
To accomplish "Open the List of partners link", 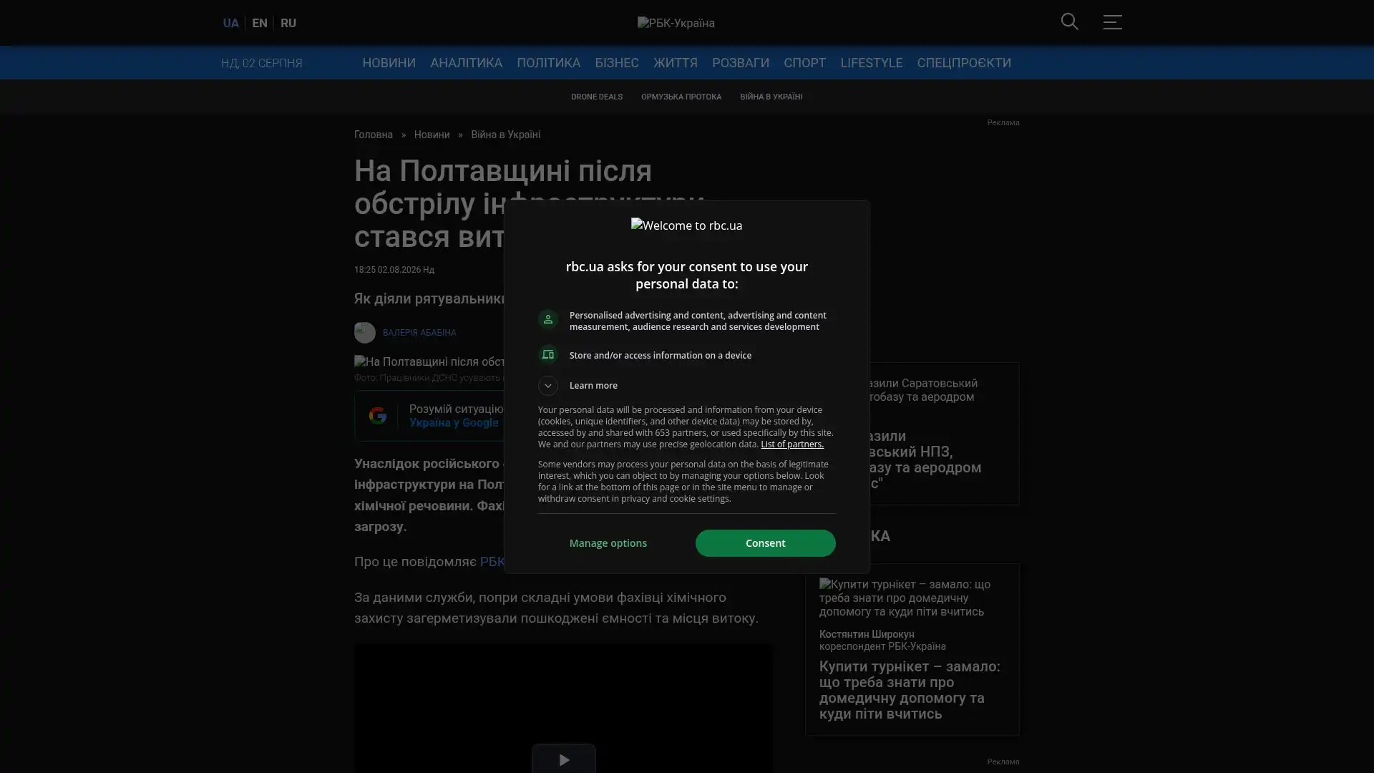I will [x=791, y=444].
